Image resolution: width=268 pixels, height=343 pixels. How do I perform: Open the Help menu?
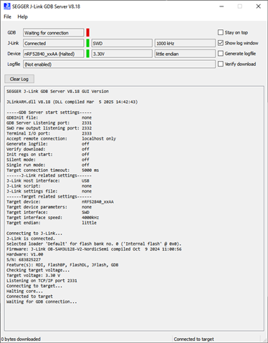(x=22, y=16)
